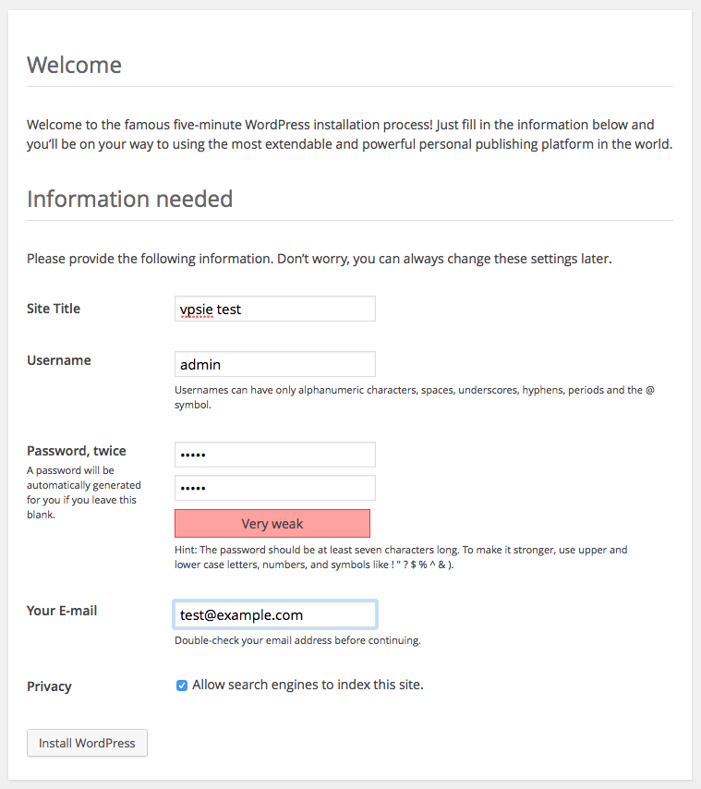Viewport: 701px width, 789px height.
Task: Click the 'Please provide the following information' sentence
Action: (x=320, y=259)
